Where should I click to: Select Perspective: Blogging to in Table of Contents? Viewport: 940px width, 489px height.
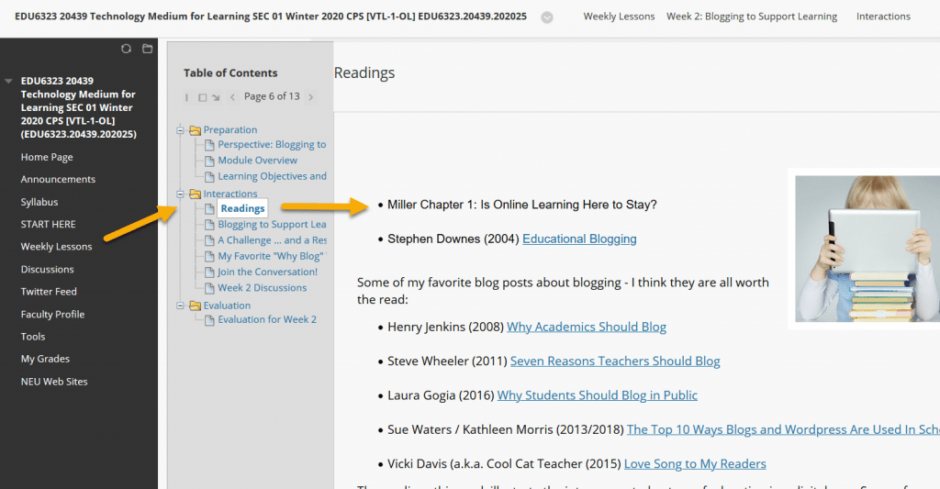272,145
